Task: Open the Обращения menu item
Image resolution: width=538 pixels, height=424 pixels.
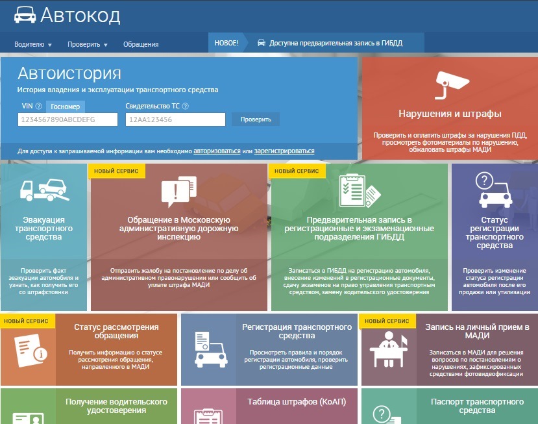Action: pyautogui.click(x=141, y=44)
